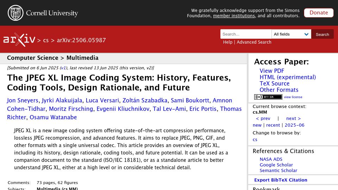Focus the Search text field

(246, 34)
